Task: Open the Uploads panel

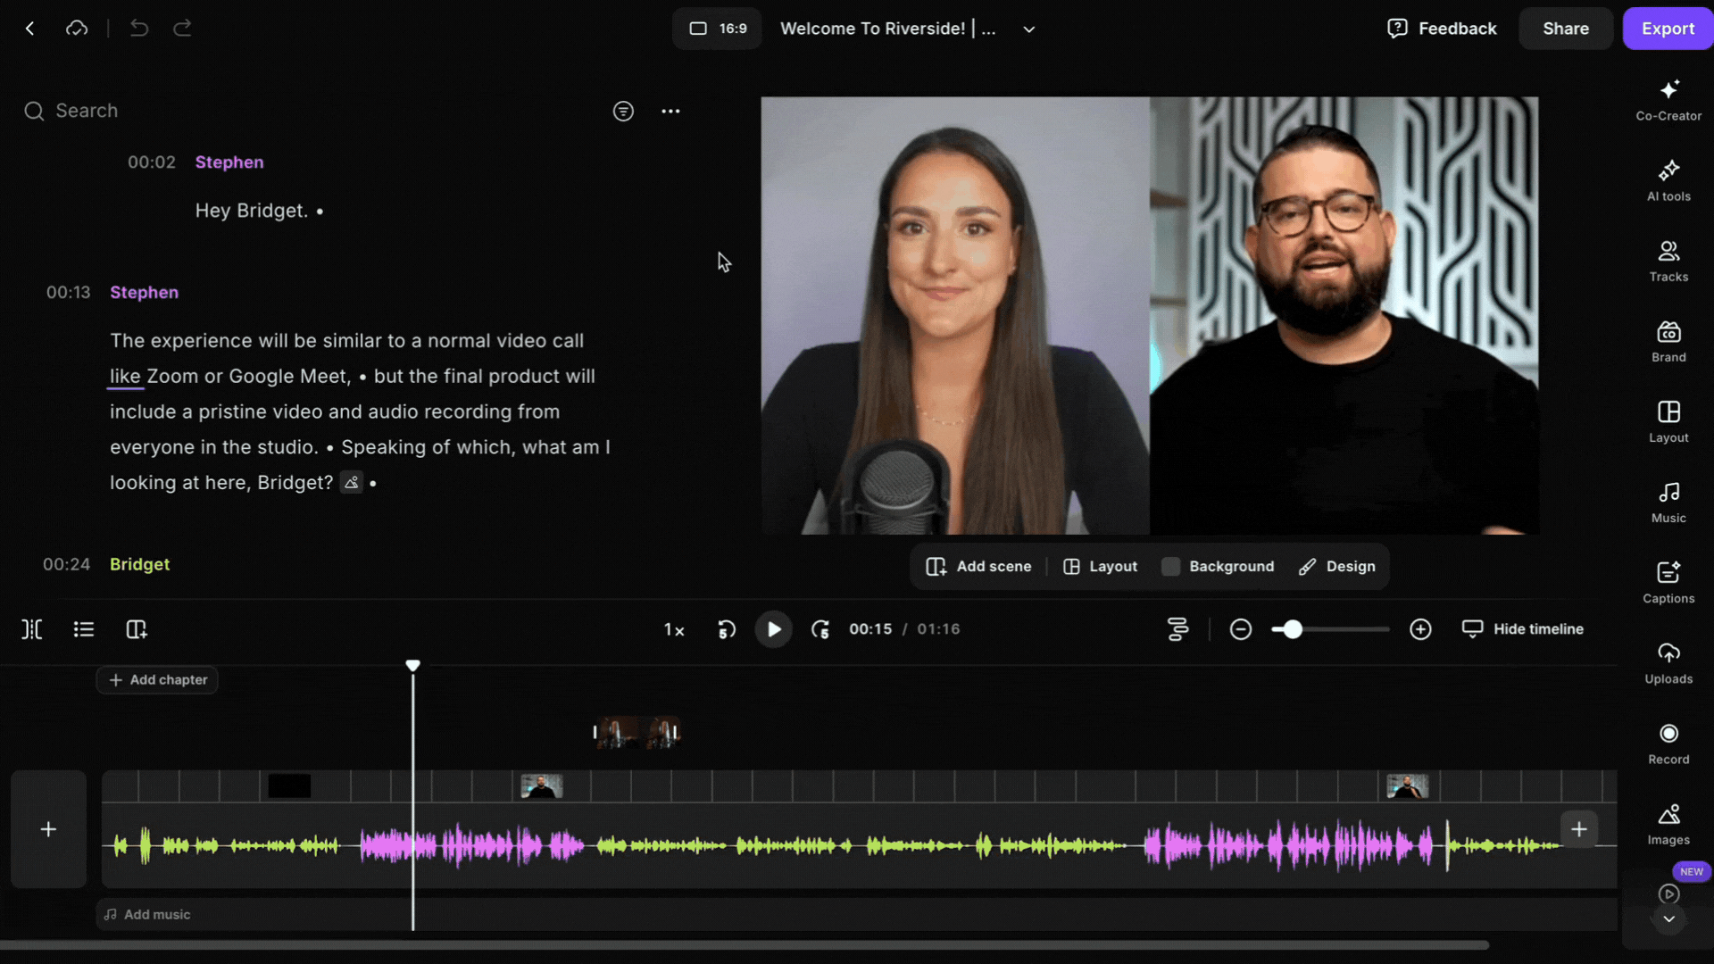Action: [x=1668, y=663]
